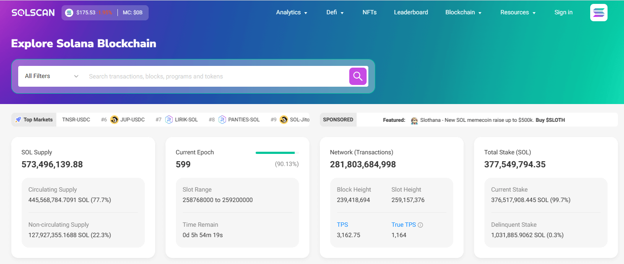Viewport: 624px width, 264px height.
Task: Click the Solscan logo
Action: coord(33,13)
